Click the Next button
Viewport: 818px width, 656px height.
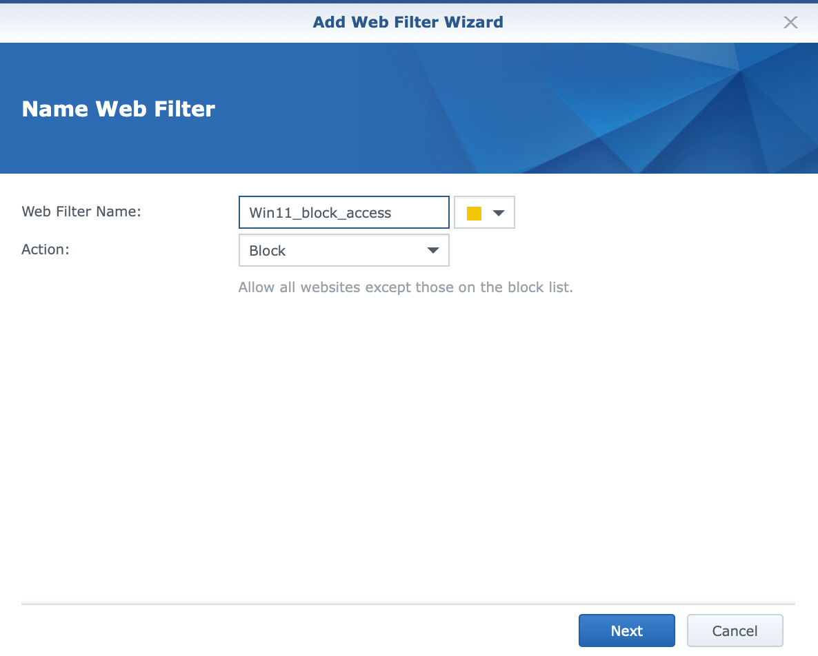pyautogui.click(x=626, y=631)
